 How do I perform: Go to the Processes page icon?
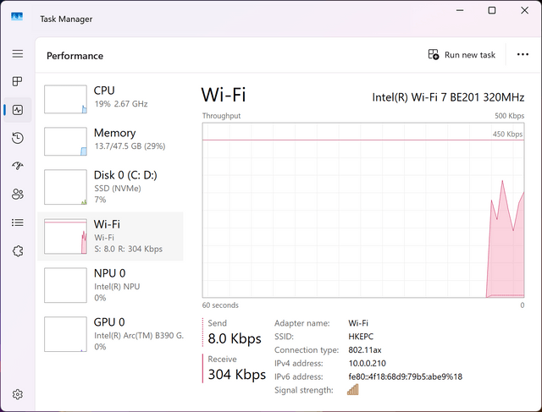pyautogui.click(x=17, y=81)
